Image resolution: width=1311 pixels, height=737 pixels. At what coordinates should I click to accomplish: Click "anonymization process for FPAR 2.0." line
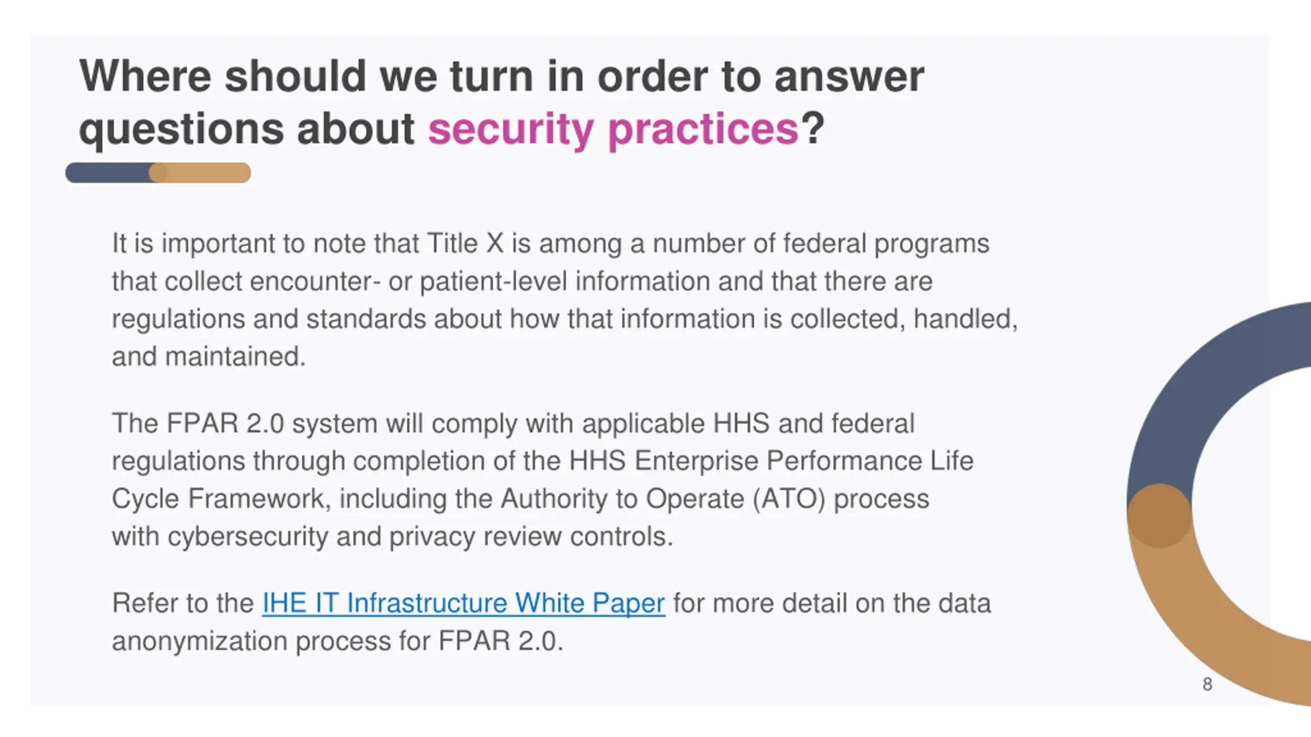[337, 641]
